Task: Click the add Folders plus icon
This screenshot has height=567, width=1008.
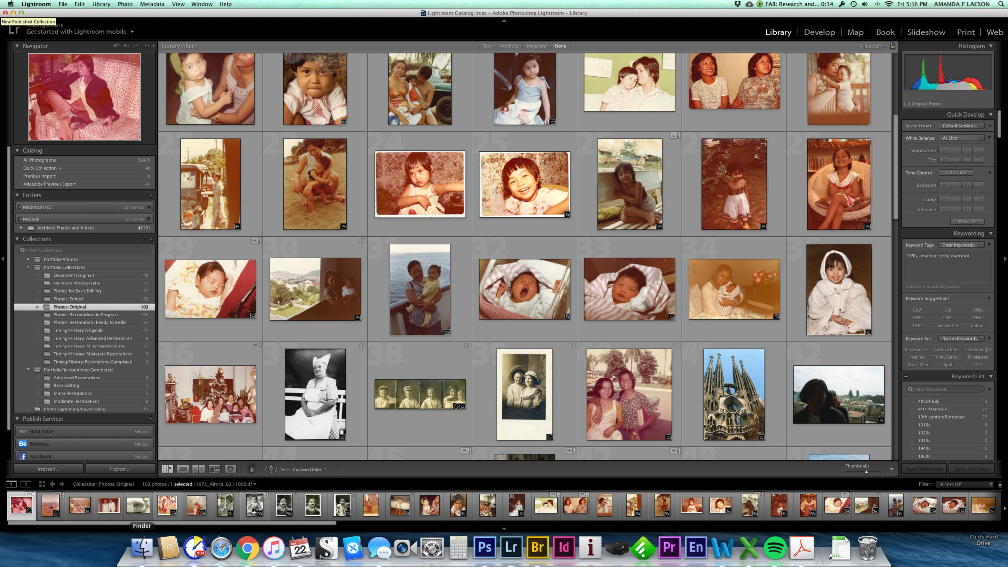Action: 151,195
